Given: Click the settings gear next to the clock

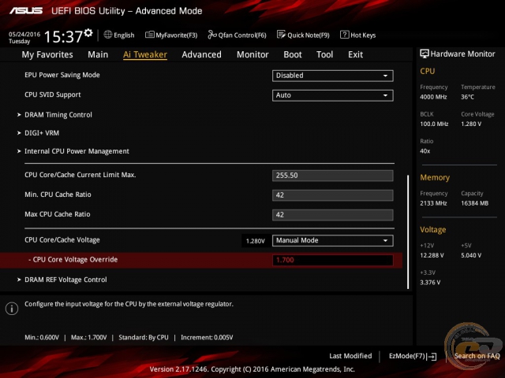Looking at the screenshot, I should (x=88, y=33).
